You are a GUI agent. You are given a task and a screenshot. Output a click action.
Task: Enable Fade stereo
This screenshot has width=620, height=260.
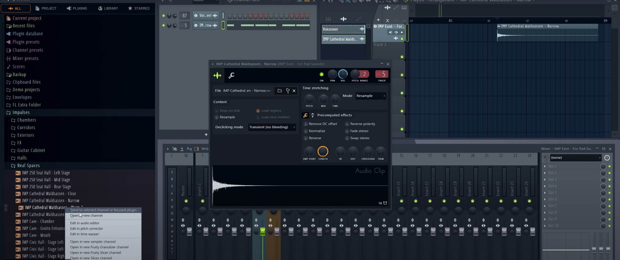347,131
